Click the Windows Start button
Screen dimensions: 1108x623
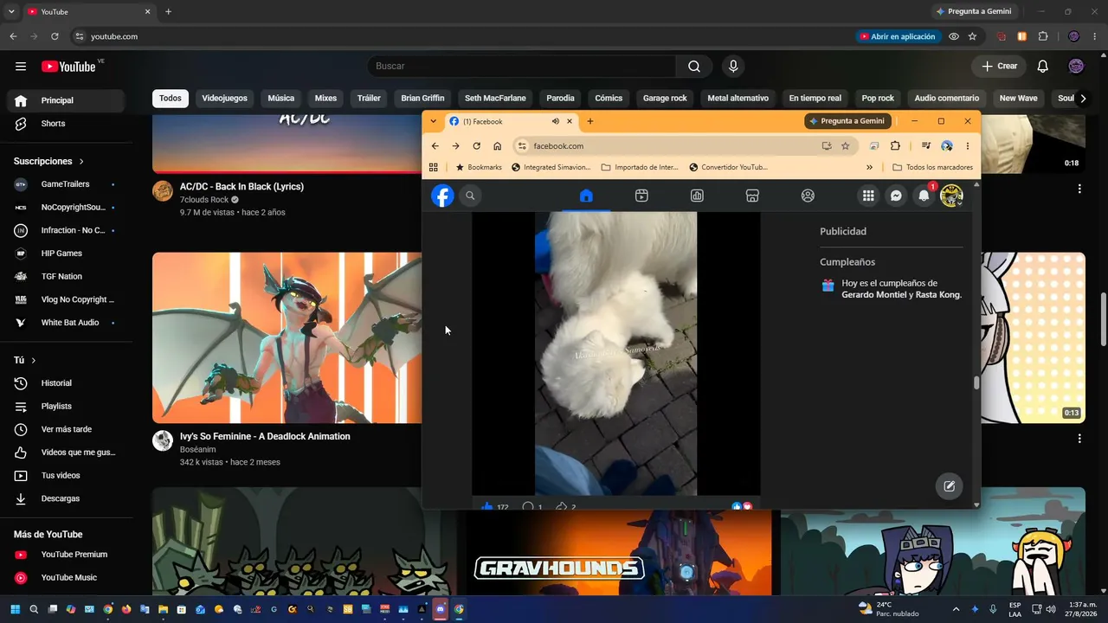15,609
